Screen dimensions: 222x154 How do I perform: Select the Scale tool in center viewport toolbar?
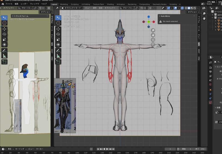(59, 39)
